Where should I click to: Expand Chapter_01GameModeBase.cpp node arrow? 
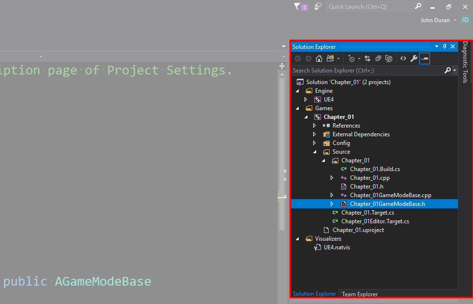tap(332, 195)
